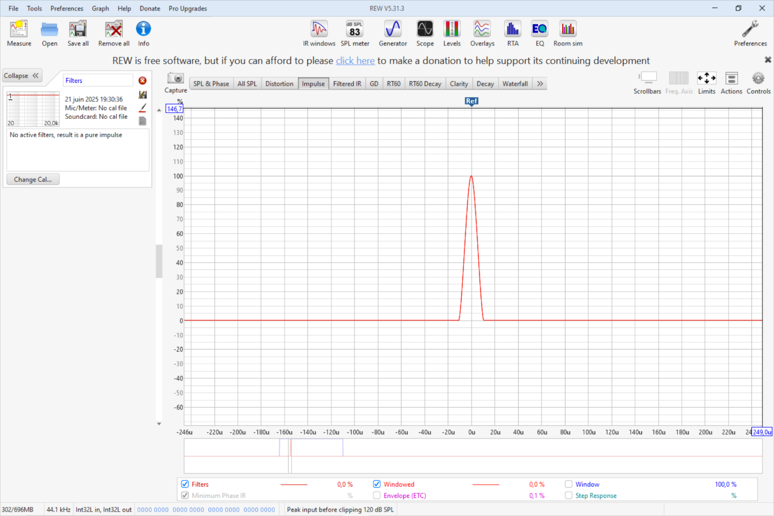Viewport: 774px width, 516px height.
Task: Open the RTA analyzer
Action: pos(512,33)
